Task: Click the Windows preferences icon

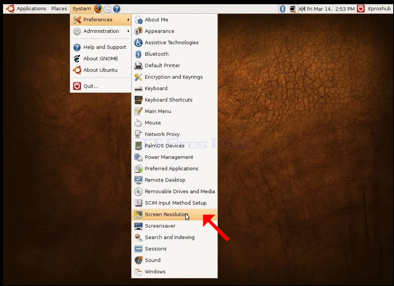Action: [138, 272]
